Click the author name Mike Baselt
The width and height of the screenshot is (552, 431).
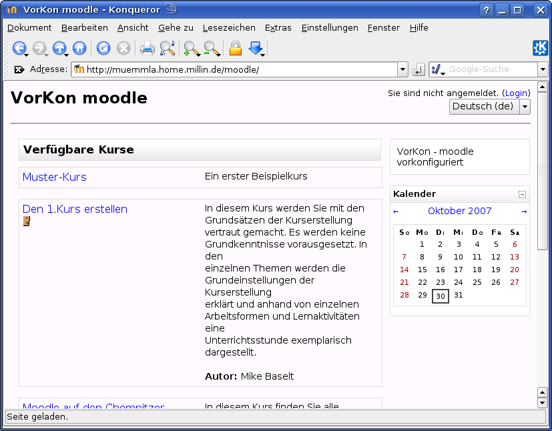coord(267,376)
